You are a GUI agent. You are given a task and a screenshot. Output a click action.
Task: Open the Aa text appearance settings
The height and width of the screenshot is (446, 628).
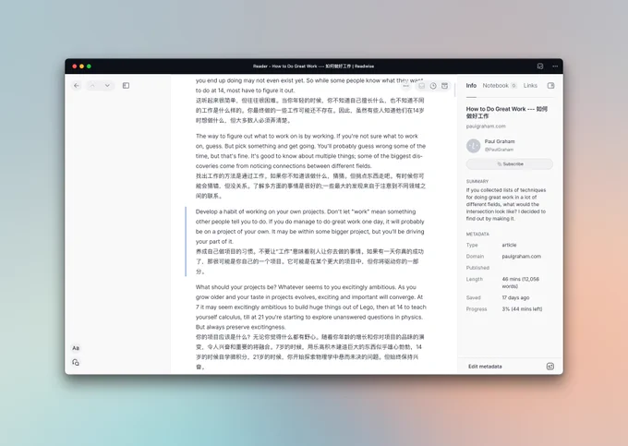pos(76,348)
